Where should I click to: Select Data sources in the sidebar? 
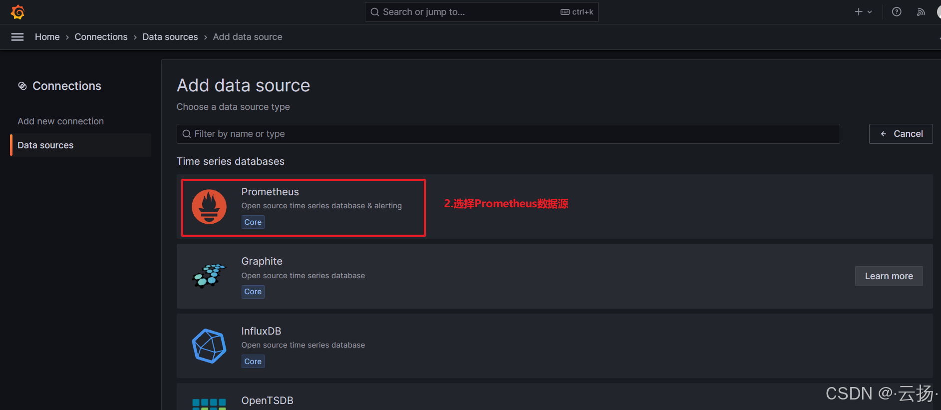(x=81, y=145)
